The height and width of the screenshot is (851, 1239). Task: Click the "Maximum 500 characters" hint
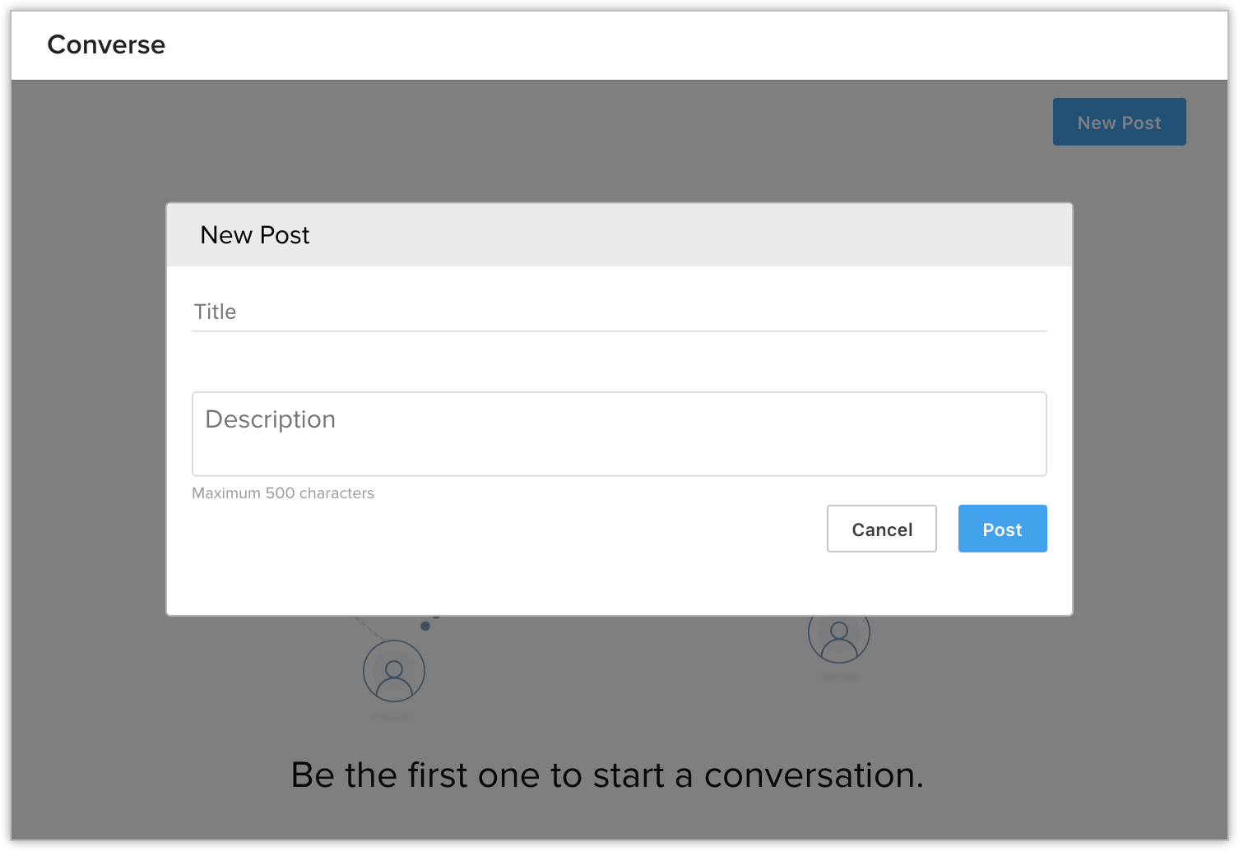pos(283,493)
